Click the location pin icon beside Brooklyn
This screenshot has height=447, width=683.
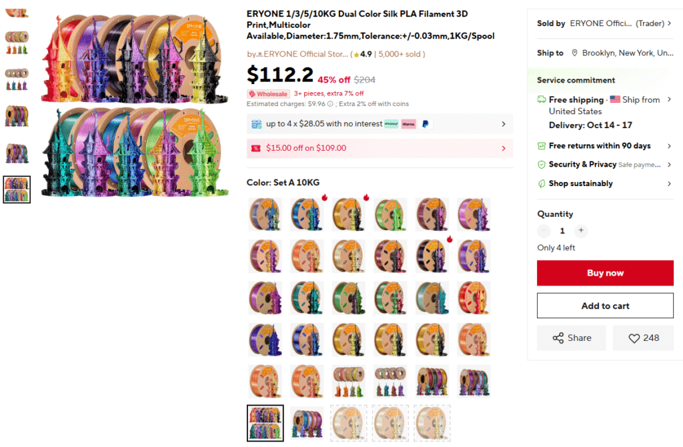click(x=574, y=53)
